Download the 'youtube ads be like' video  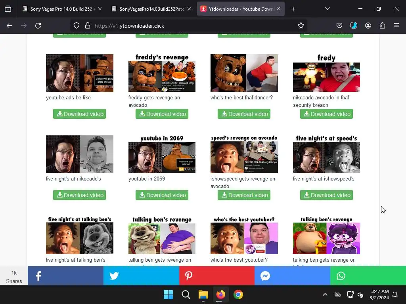point(79,114)
